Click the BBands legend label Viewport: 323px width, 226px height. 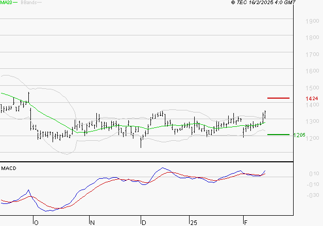tap(29, 3)
